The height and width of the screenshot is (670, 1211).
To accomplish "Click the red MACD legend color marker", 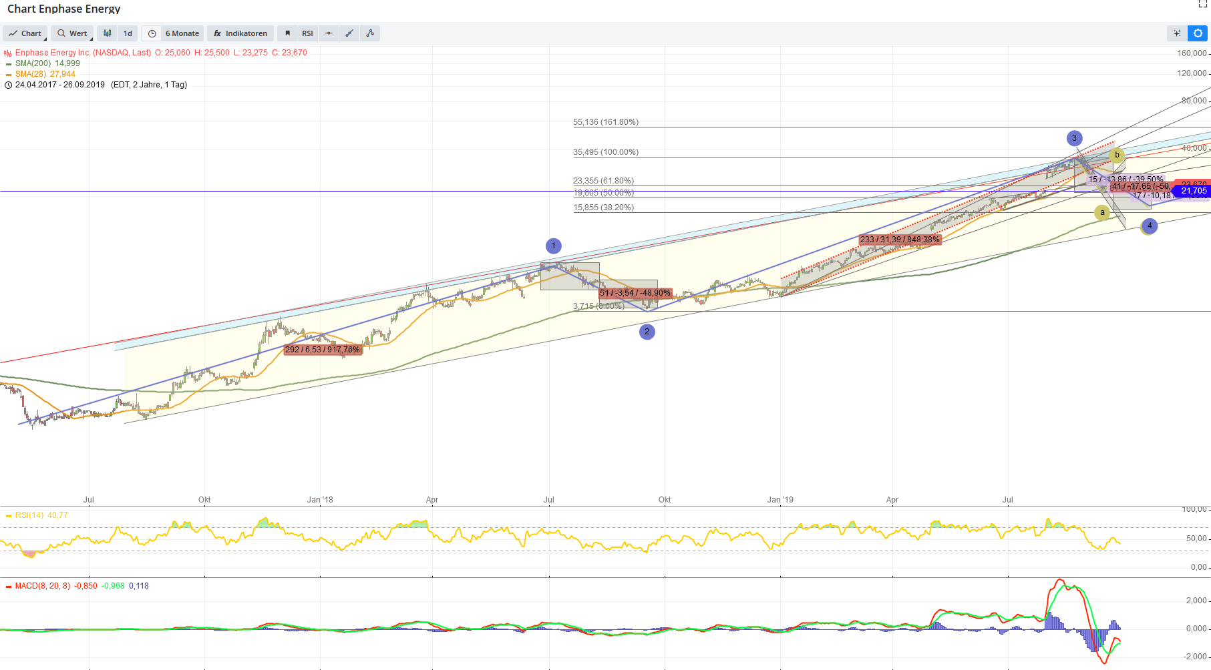I will coord(9,587).
